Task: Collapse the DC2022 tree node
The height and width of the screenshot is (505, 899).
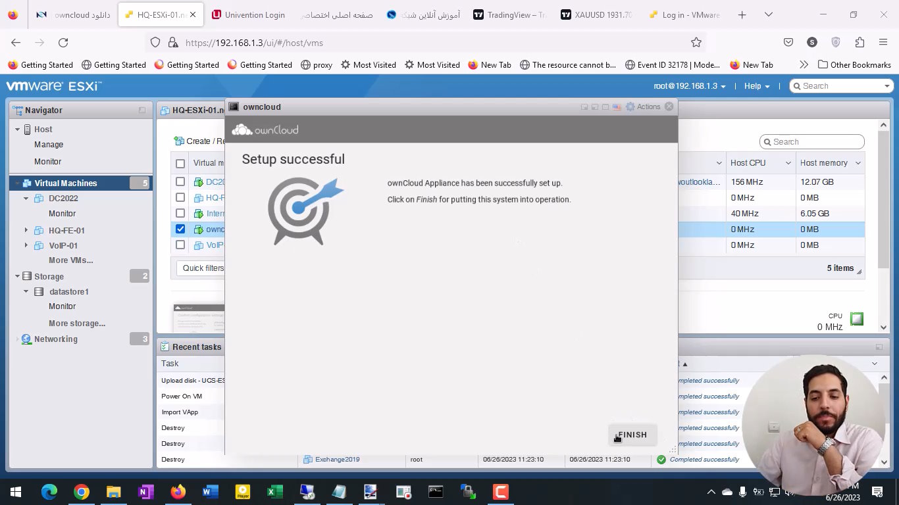Action: click(26, 199)
